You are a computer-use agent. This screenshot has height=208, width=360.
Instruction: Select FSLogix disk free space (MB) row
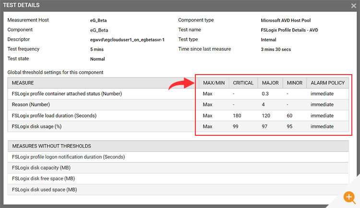(x=178, y=179)
